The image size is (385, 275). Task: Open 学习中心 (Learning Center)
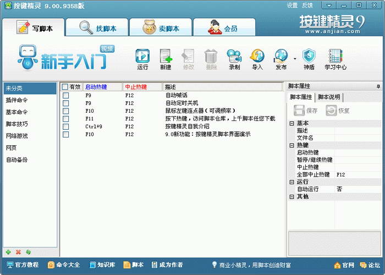[x=335, y=59]
